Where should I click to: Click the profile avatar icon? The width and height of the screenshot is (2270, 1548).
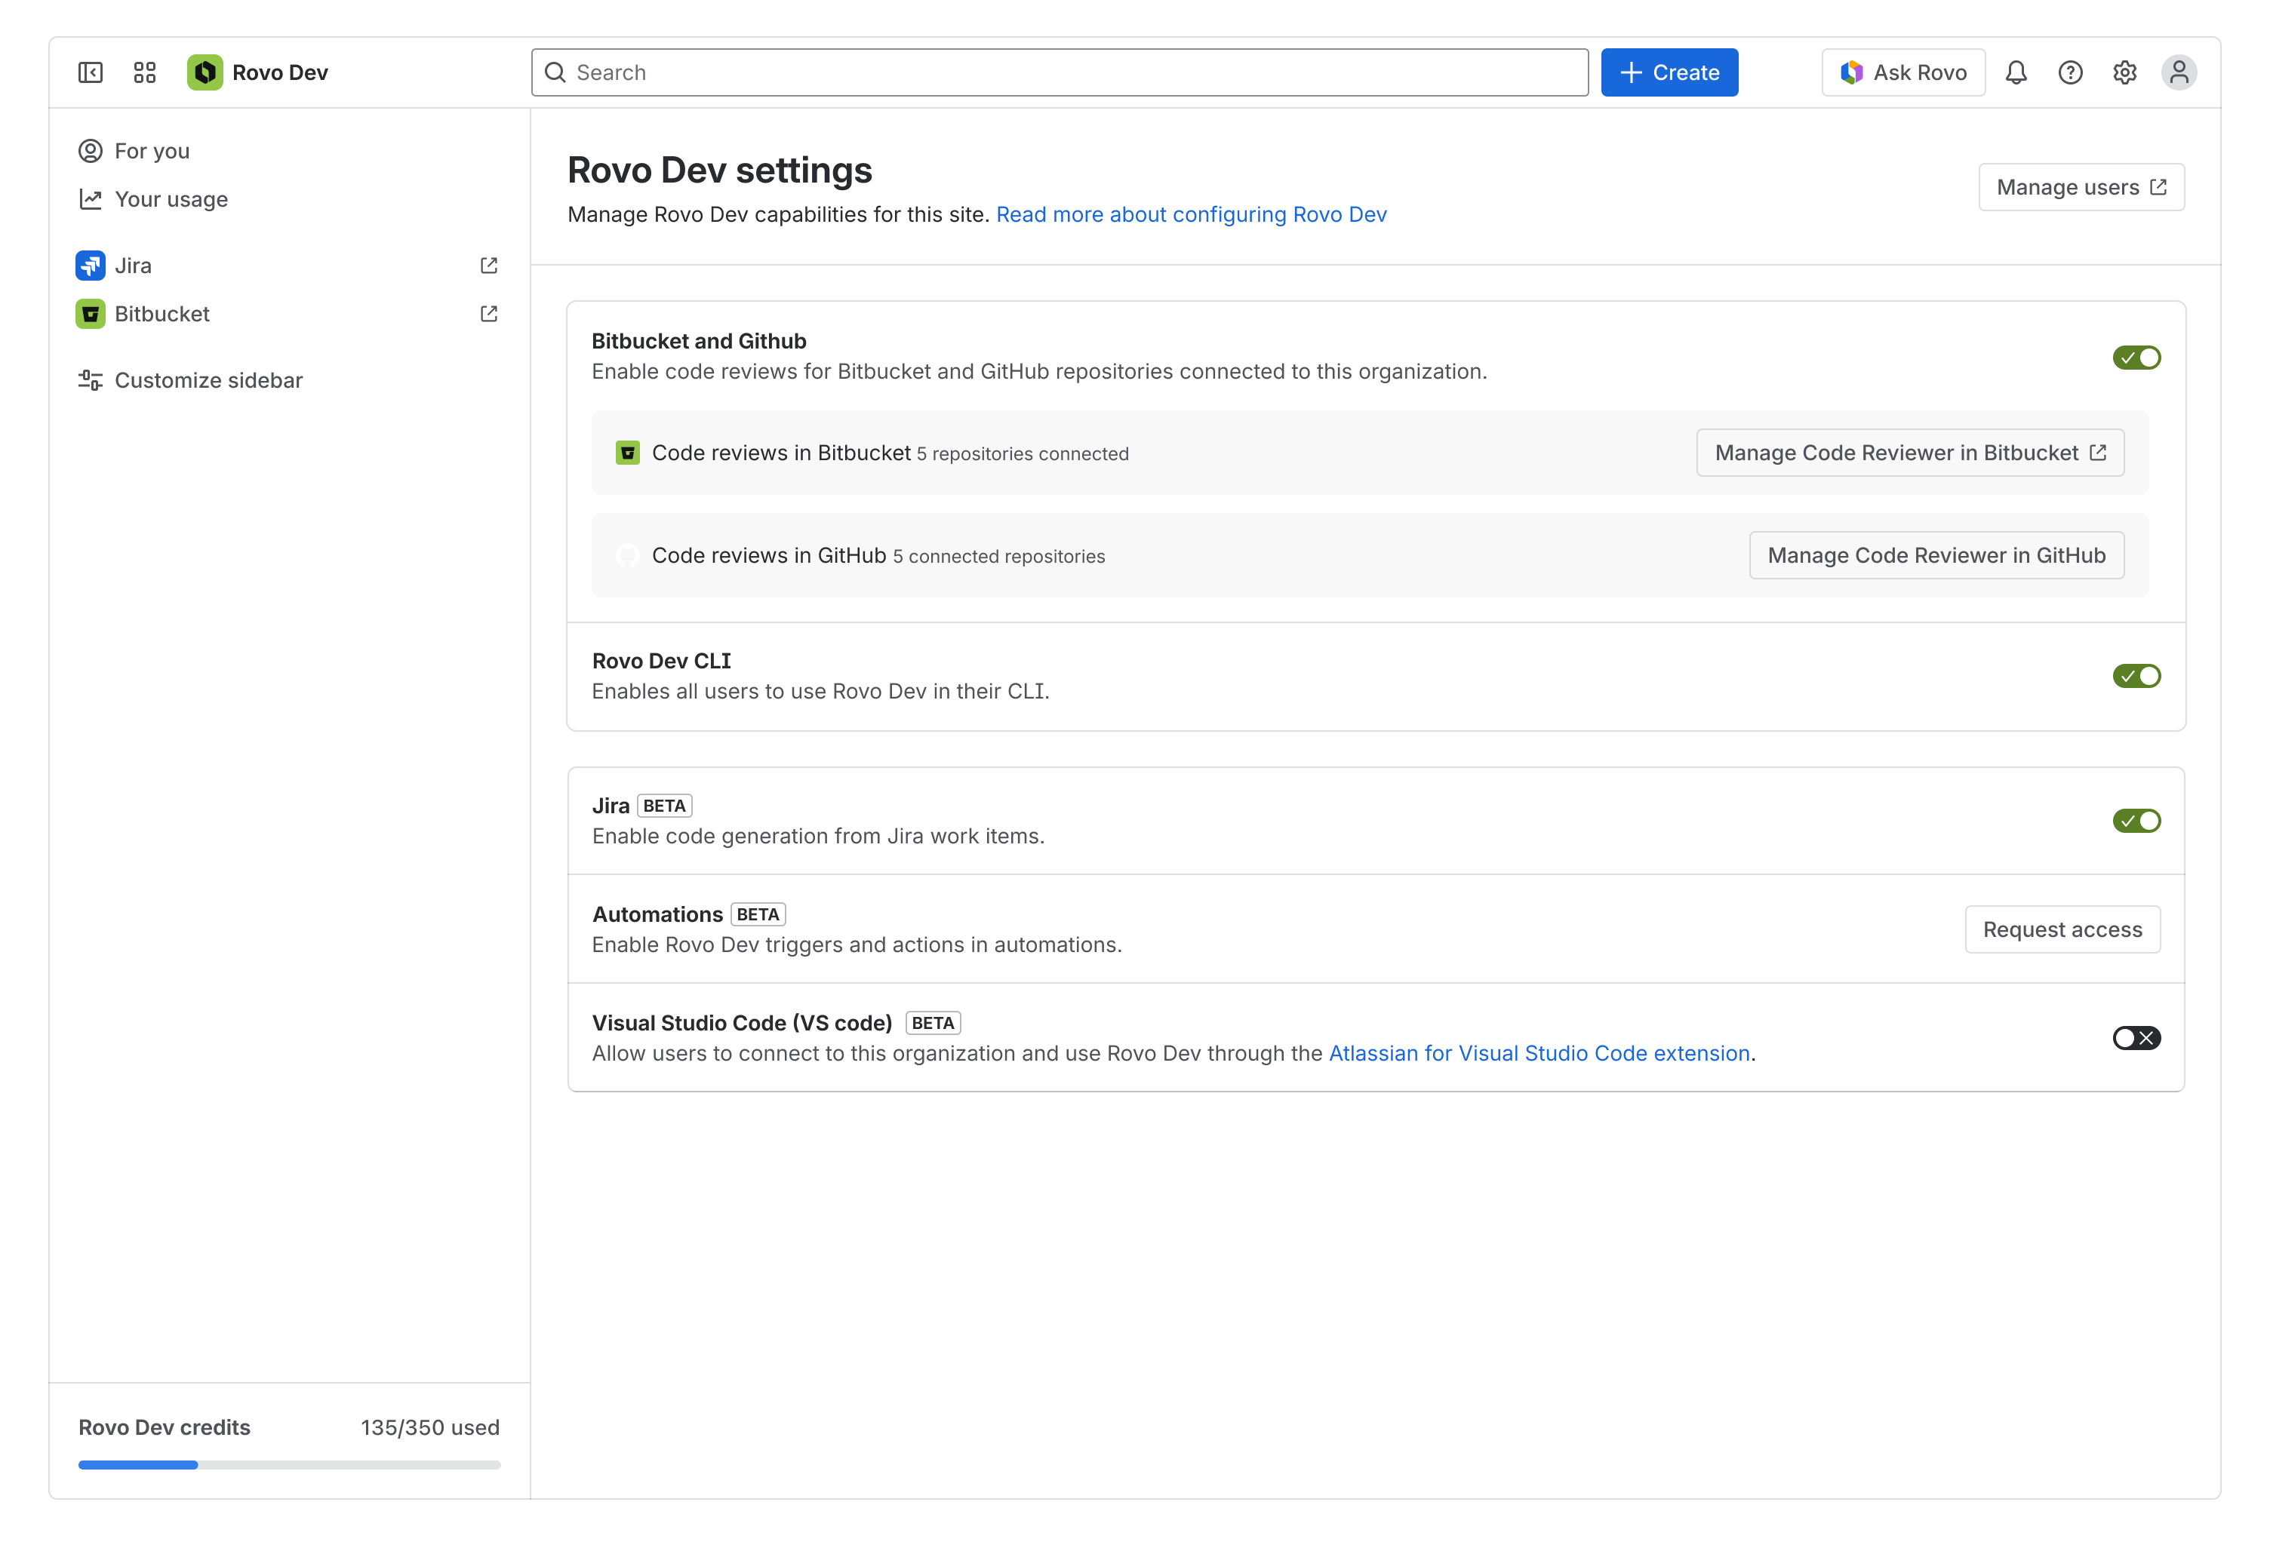point(2179,72)
